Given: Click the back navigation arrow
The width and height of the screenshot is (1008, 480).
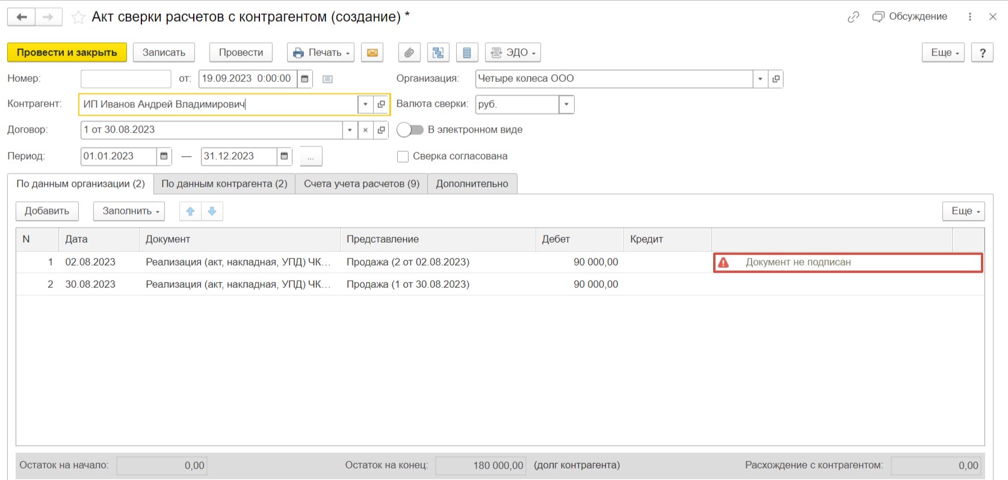Looking at the screenshot, I should (22, 17).
